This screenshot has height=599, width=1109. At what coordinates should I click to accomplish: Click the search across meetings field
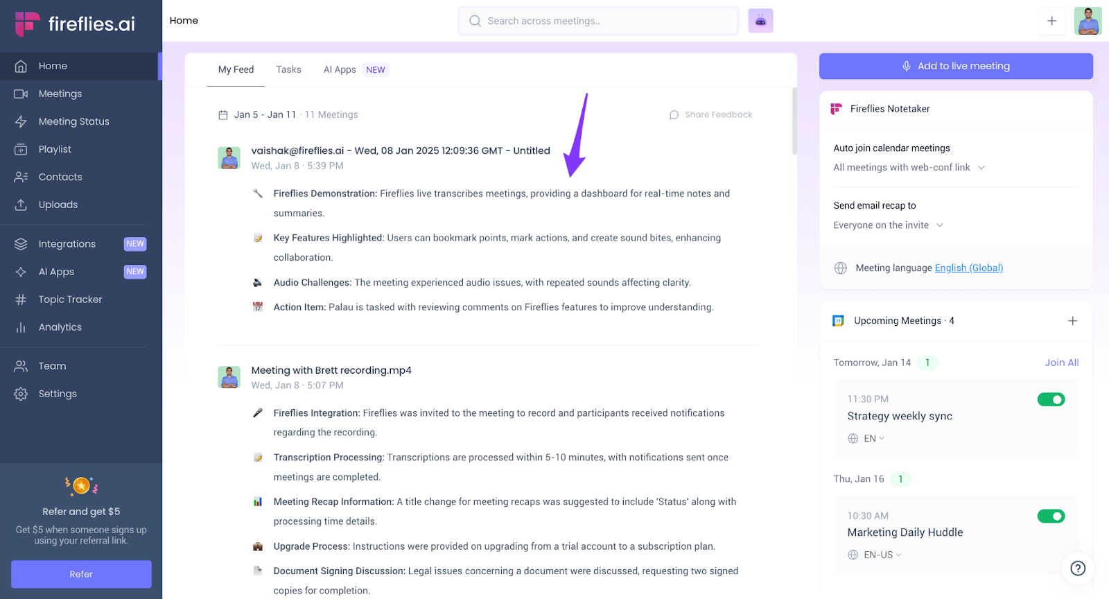click(x=598, y=21)
